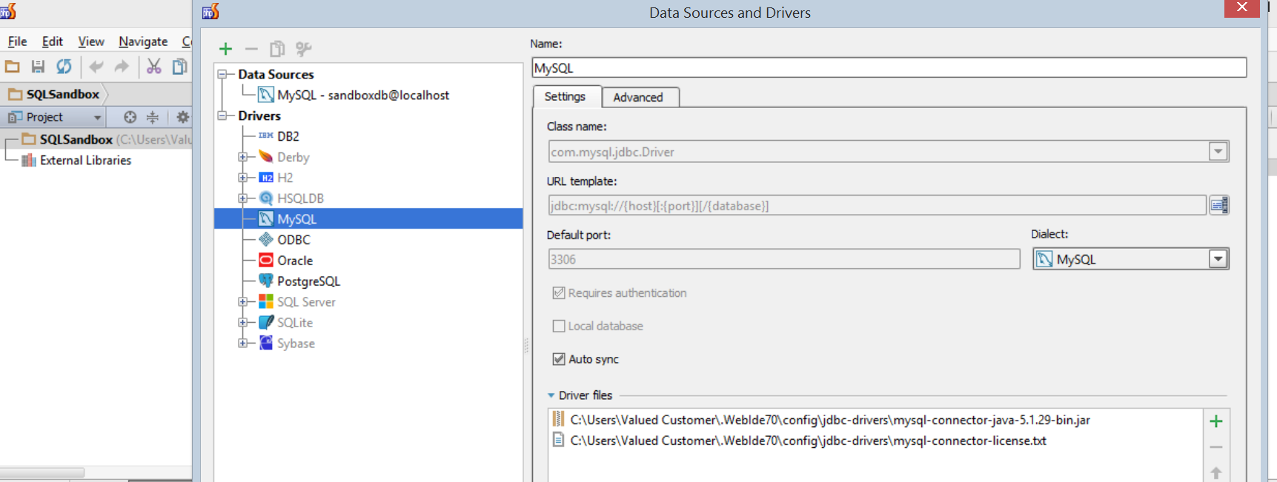1277x482 pixels.
Task: Expand the Derby driver node
Action: [x=242, y=157]
